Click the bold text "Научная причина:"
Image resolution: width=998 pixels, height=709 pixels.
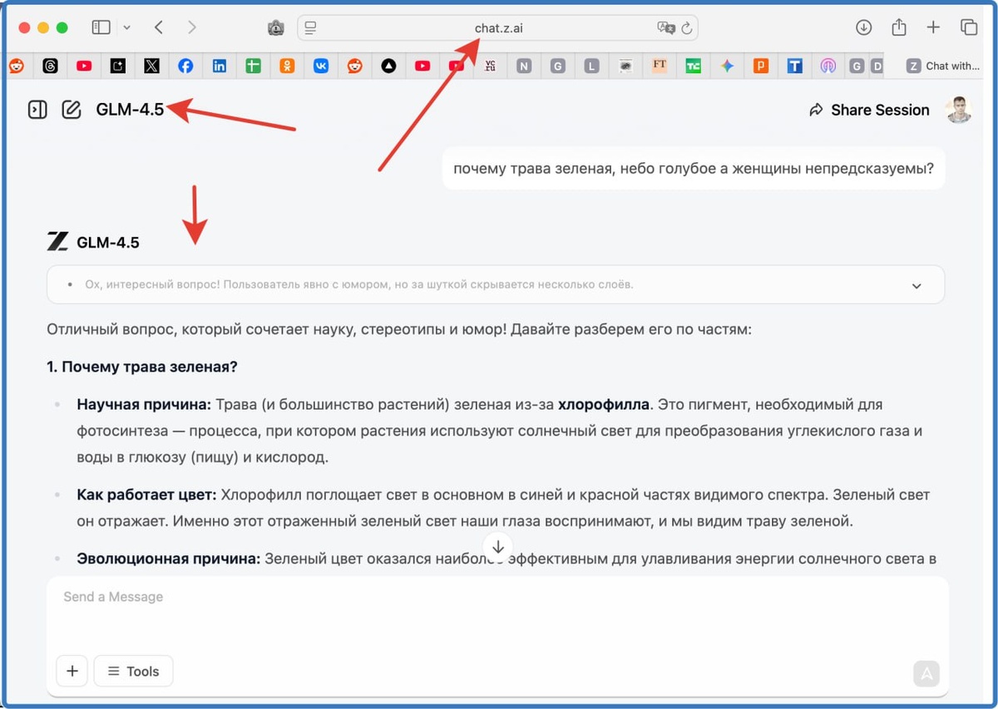point(144,405)
